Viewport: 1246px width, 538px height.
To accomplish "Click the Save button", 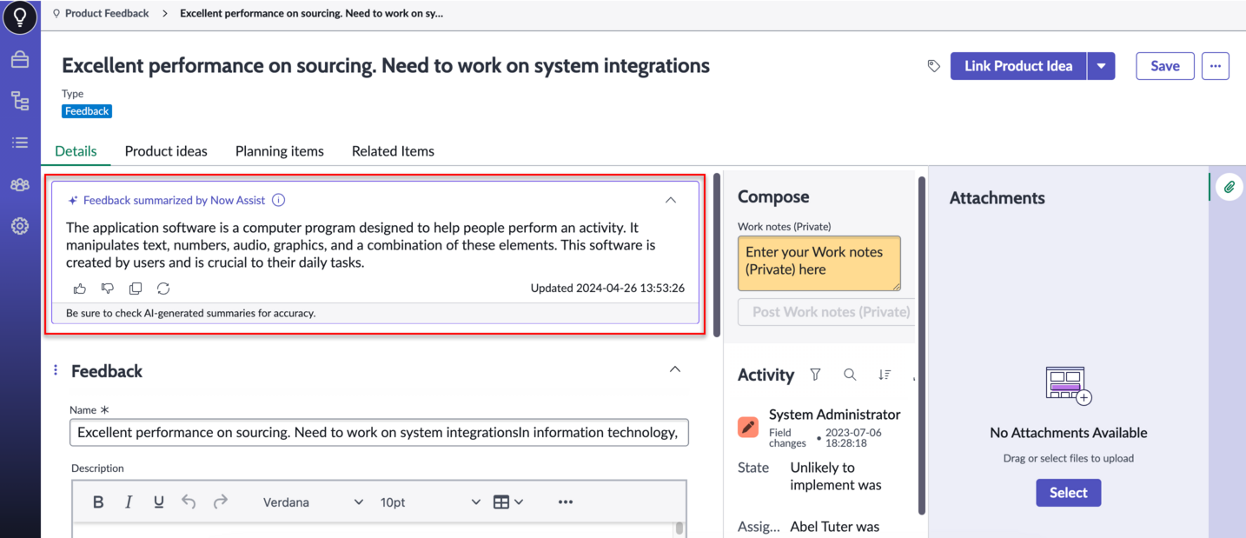I will [x=1165, y=66].
